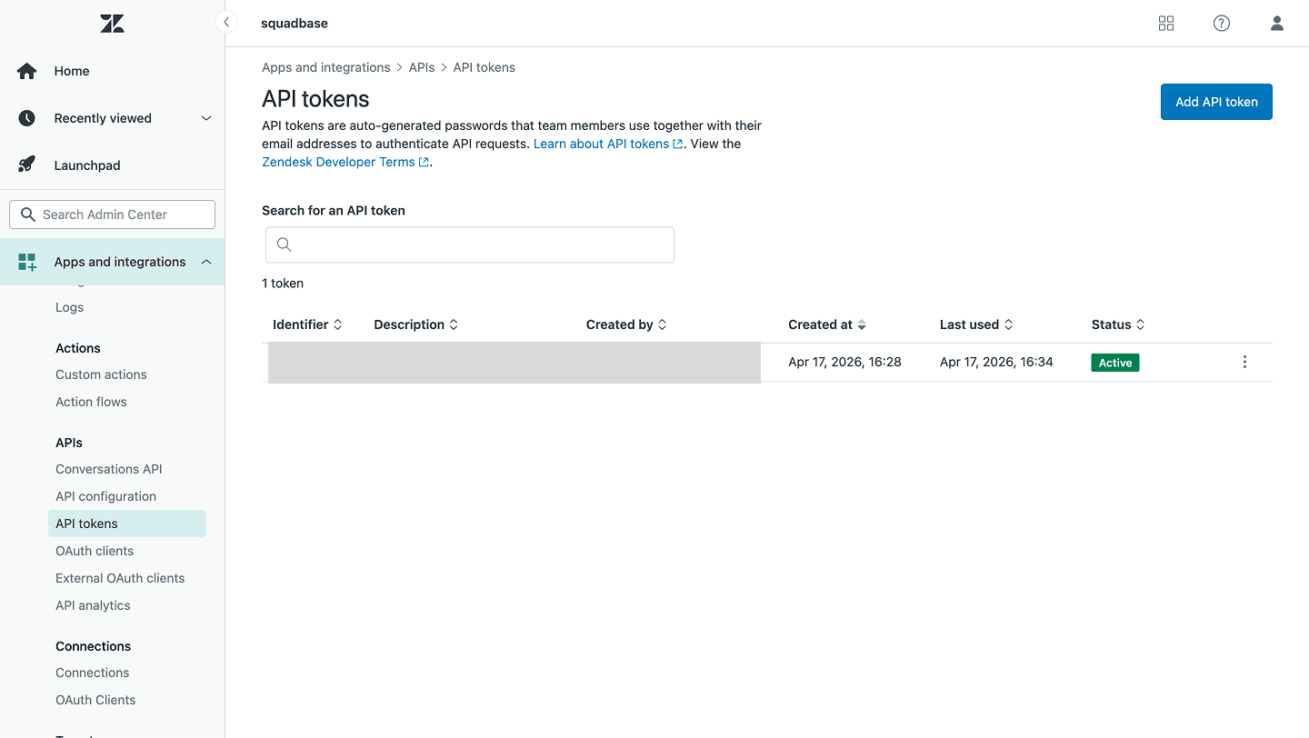Click the Zendesk logo at top of sidebar
The height and width of the screenshot is (738, 1309).
pos(112,23)
